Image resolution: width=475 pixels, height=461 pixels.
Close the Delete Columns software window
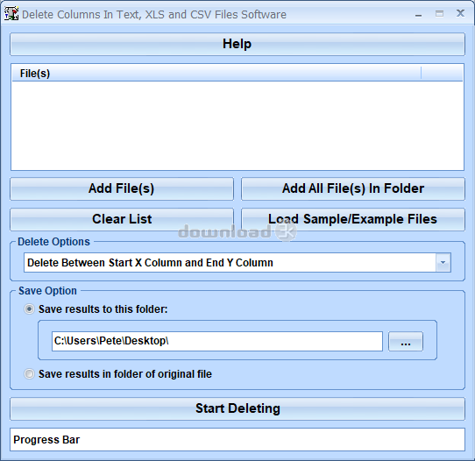click(x=460, y=13)
